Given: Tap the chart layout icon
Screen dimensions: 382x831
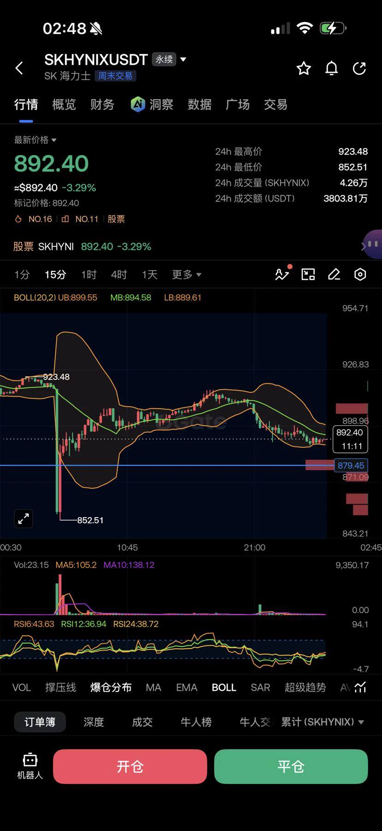Looking at the screenshot, I should (x=308, y=275).
